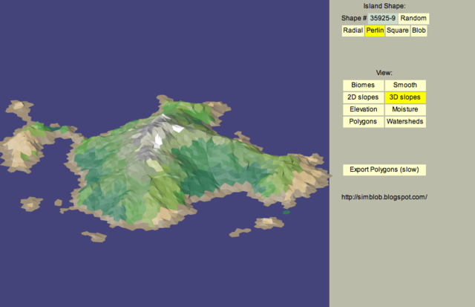
Task: Click the small dark green polygon in ocean
Action: (x=286, y=213)
